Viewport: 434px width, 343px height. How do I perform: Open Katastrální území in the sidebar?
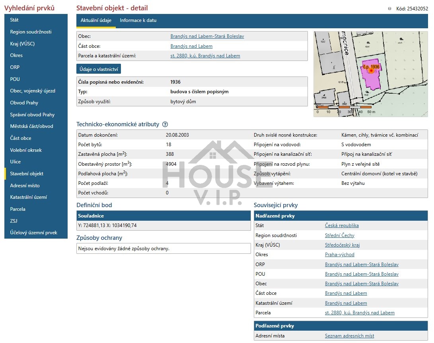point(28,197)
